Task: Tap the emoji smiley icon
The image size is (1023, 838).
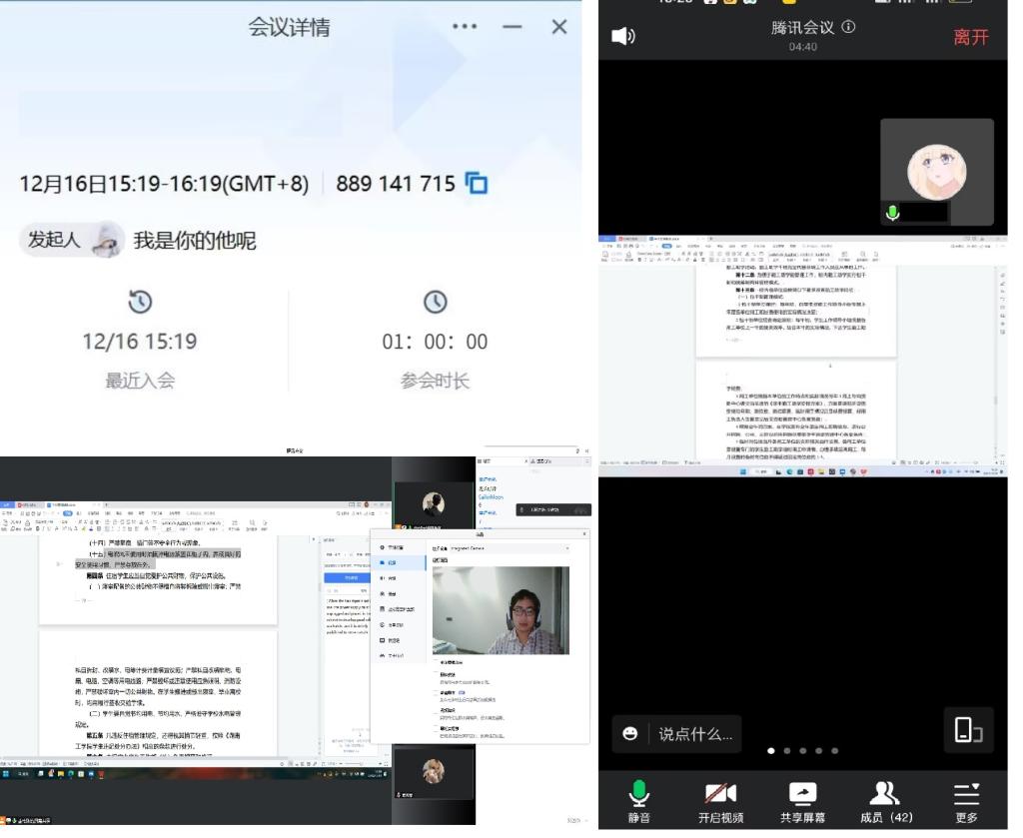Action: click(630, 733)
